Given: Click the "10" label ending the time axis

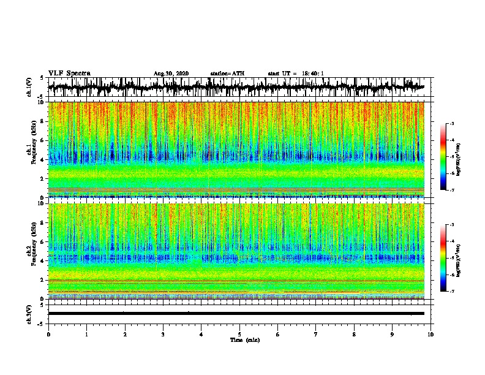Looking at the screenshot, I should pyautogui.click(x=430, y=335).
